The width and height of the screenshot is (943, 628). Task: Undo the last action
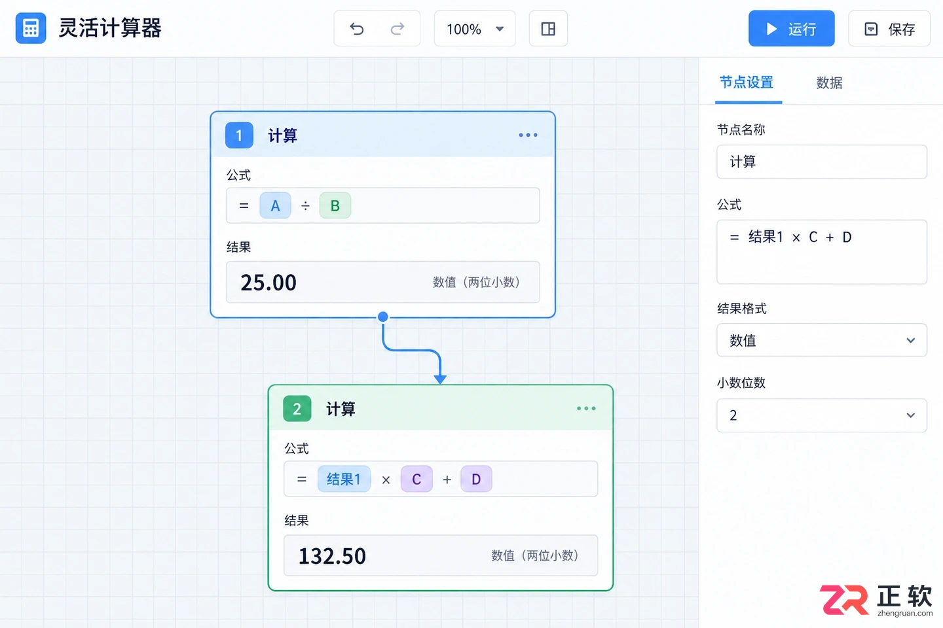[x=357, y=29]
